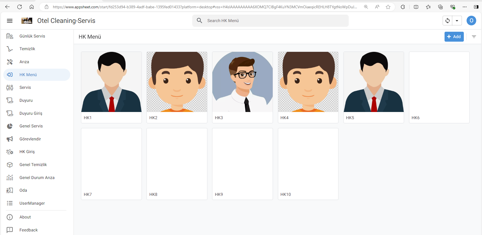Click the About info icon
This screenshot has width=482, height=235.
[10, 217]
